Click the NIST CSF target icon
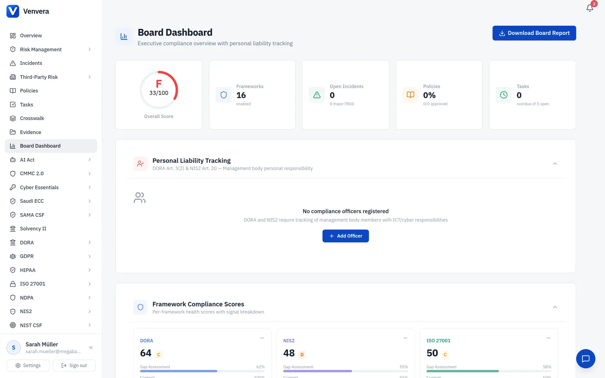Viewport: 605px width, 378px height. point(13,325)
